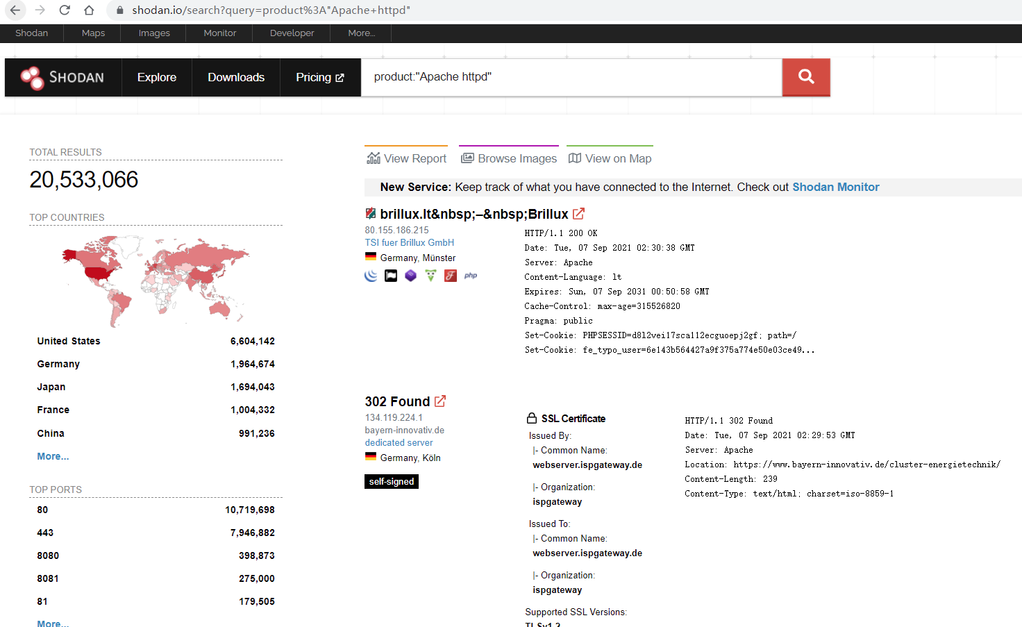Screen dimensions: 1022x627
Task: Open the 302 Found result title
Action: click(397, 401)
